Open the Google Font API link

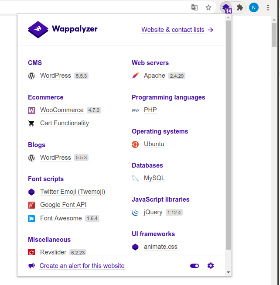tap(63, 205)
